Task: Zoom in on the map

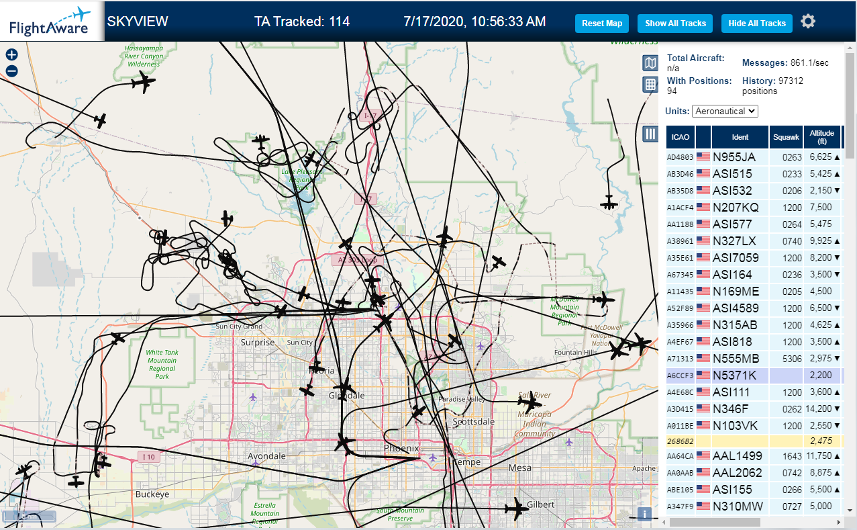Action: pyautogui.click(x=11, y=55)
